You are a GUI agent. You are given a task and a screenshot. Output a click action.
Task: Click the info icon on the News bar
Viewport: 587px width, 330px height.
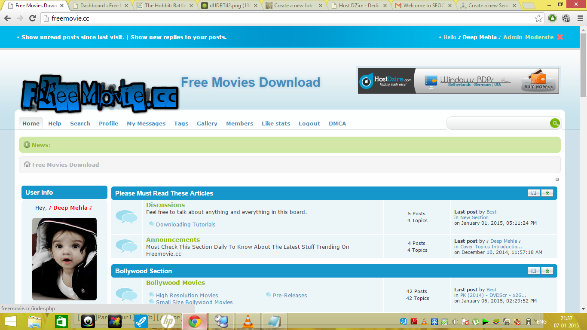pos(27,144)
